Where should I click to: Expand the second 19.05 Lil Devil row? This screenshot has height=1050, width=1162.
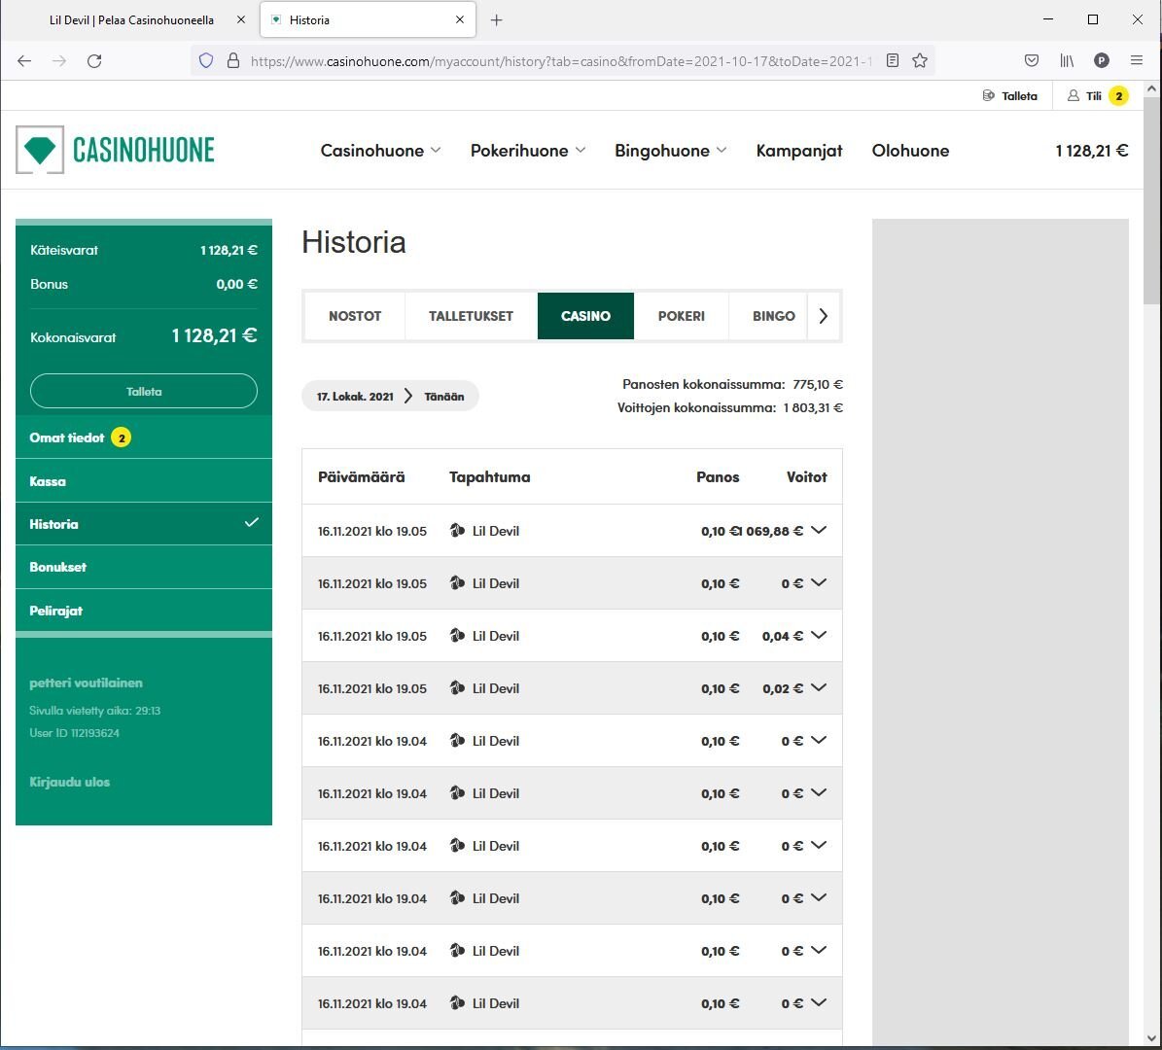tap(819, 583)
